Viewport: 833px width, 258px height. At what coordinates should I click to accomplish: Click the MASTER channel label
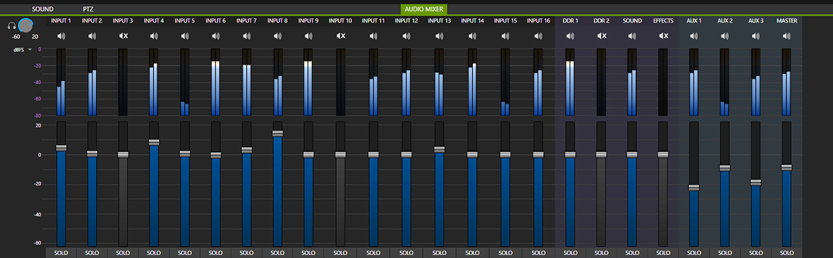(x=786, y=21)
